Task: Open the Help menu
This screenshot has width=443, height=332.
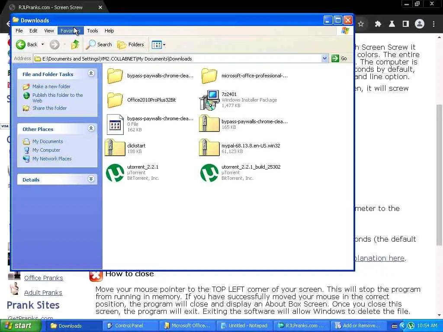Action: [109, 31]
